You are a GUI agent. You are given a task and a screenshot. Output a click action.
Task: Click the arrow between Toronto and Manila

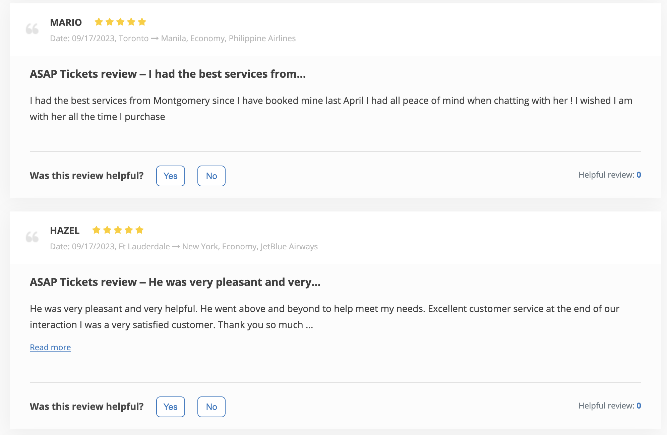coord(155,38)
